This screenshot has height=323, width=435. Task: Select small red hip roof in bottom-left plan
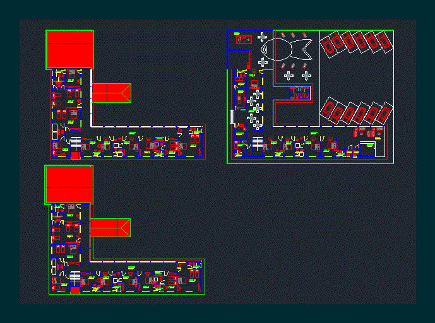[x=110, y=228]
